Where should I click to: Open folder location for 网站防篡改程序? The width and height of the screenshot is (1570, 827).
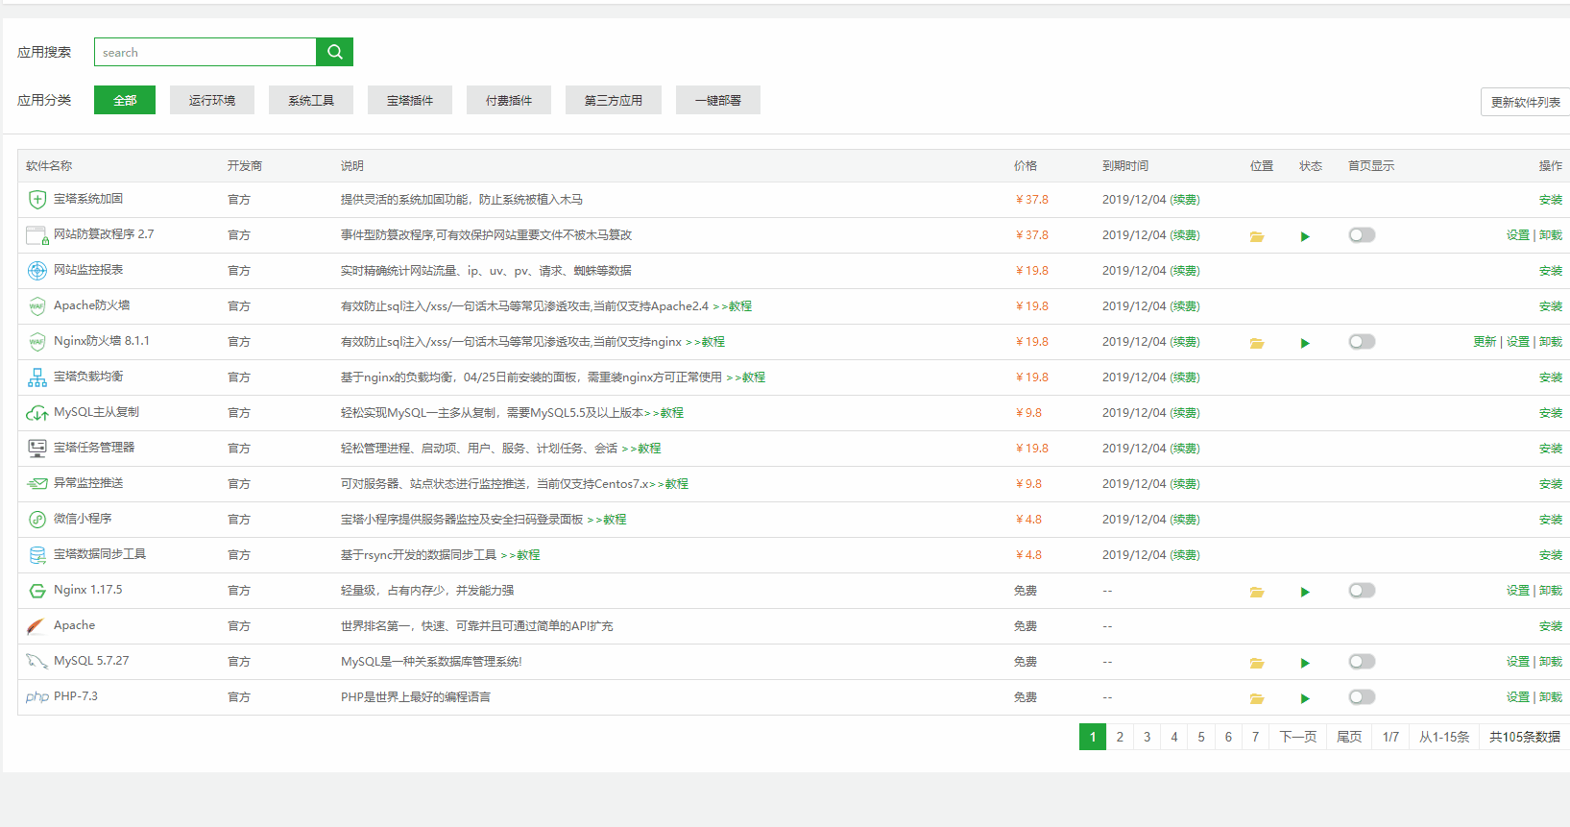pyautogui.click(x=1257, y=236)
